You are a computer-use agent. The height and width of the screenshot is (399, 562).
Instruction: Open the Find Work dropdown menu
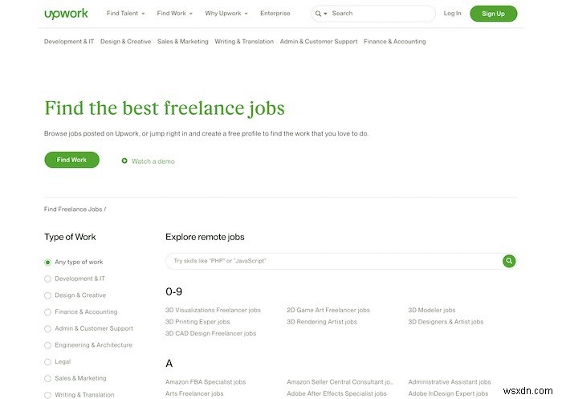click(x=174, y=14)
